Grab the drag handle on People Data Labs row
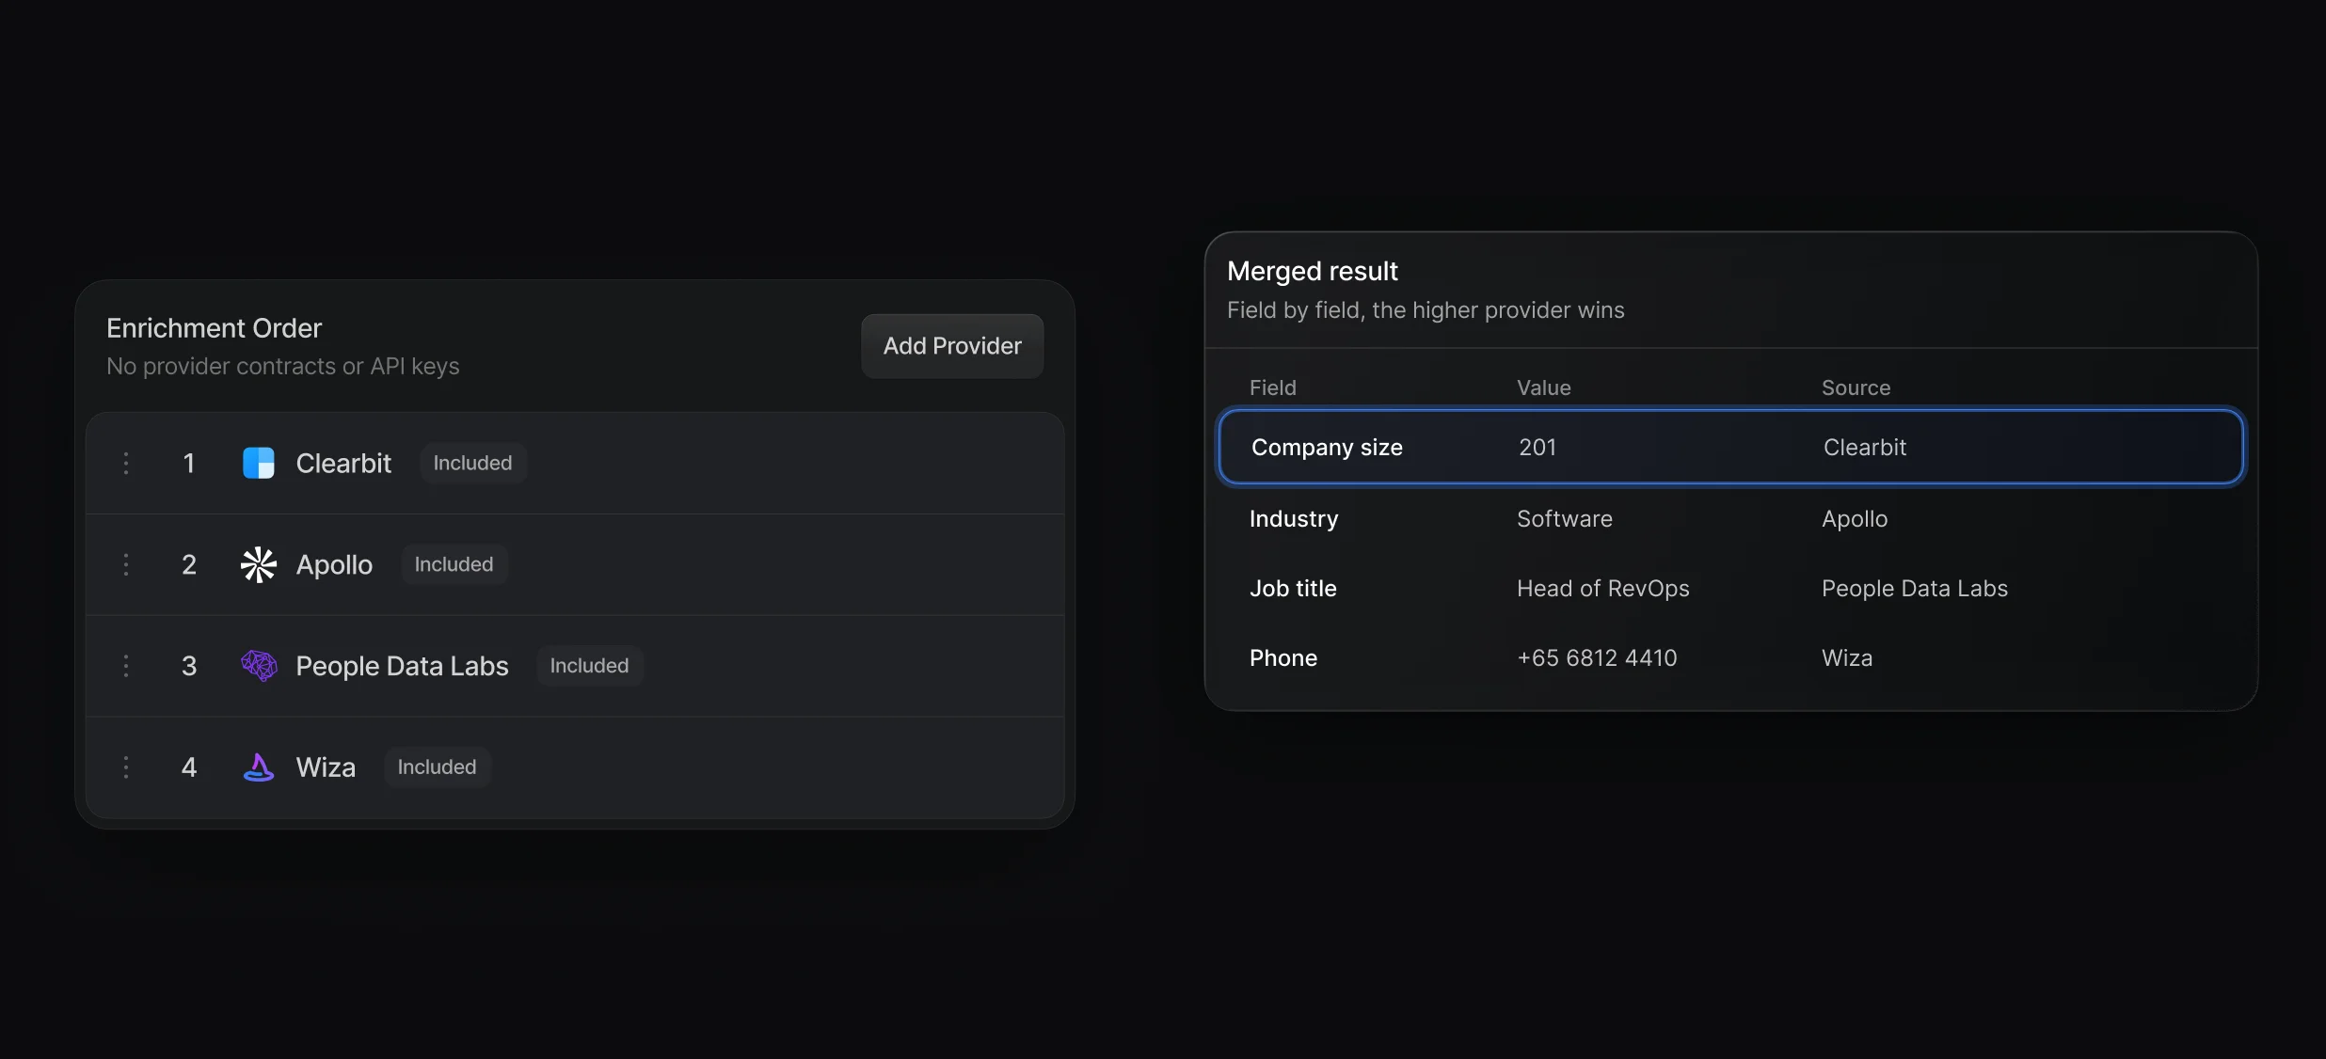This screenshot has width=2326, height=1059. pyautogui.click(x=126, y=666)
